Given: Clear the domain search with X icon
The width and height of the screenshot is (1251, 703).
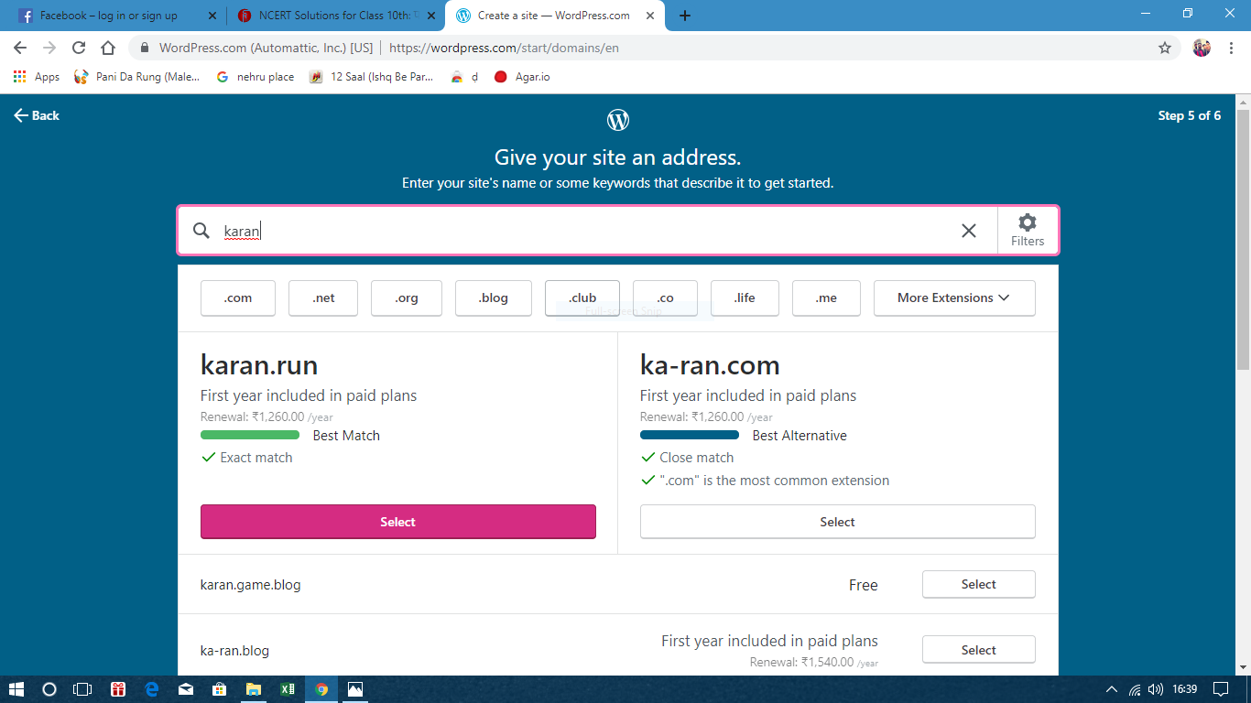Looking at the screenshot, I should (x=968, y=231).
